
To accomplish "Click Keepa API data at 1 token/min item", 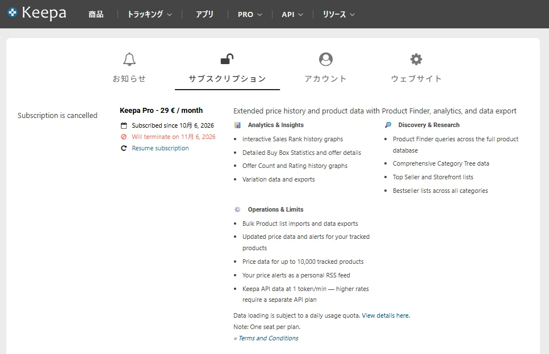I will 305,294.
